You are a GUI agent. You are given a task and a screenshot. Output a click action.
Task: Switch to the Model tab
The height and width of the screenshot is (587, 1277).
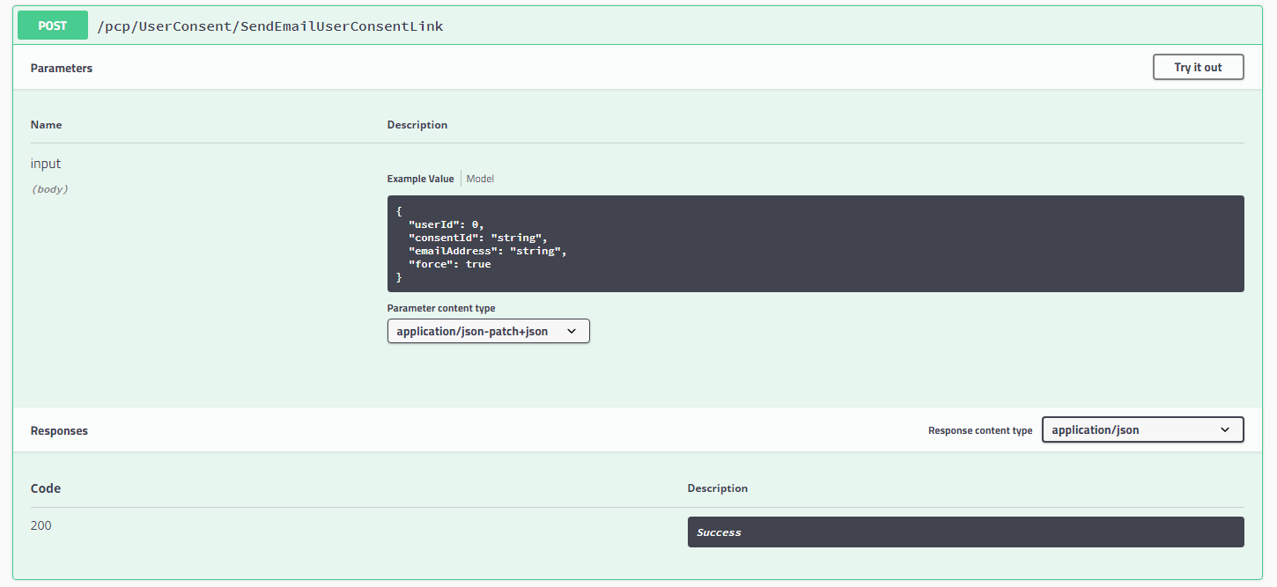coord(480,179)
